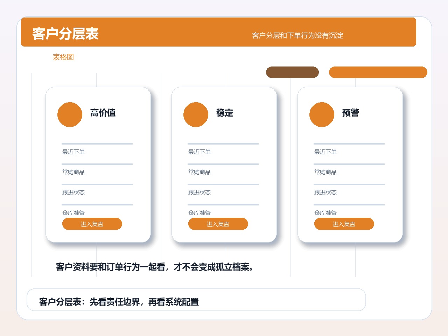Select the 稳定 card title
This screenshot has height=336, width=448.
point(225,113)
